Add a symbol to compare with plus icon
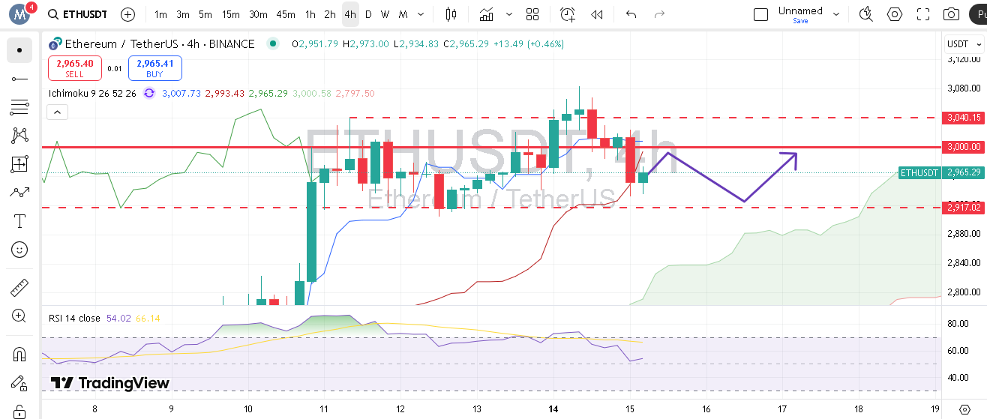Screen dimensions: 987x419 point(128,14)
